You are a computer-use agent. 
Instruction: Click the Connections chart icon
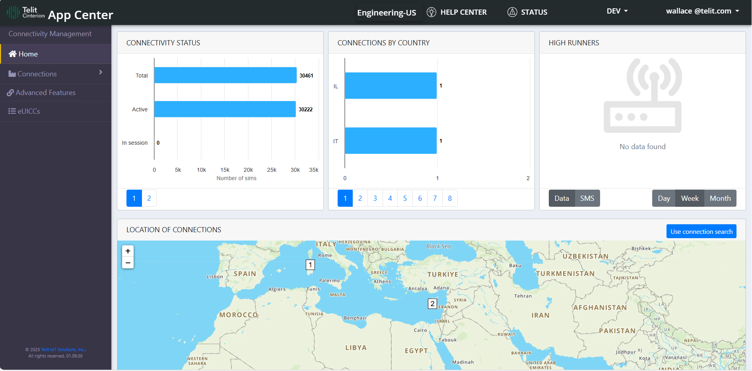[x=12, y=74]
